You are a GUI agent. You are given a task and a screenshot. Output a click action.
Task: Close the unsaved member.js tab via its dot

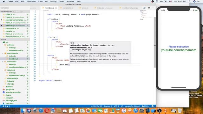tap(56, 8)
